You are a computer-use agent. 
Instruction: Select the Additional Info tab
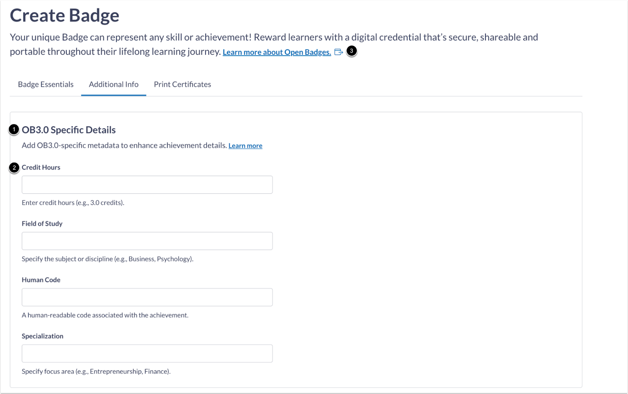(113, 84)
